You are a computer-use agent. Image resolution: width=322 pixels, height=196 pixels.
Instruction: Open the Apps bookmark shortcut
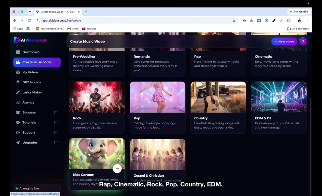pyautogui.click(x=18, y=29)
